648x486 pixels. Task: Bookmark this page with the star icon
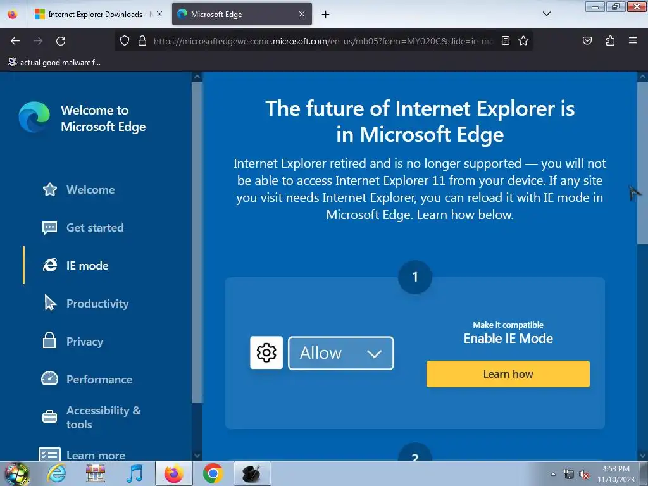point(523,40)
